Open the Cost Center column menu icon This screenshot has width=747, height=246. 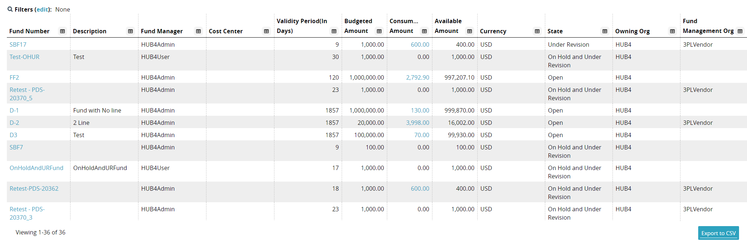point(266,31)
